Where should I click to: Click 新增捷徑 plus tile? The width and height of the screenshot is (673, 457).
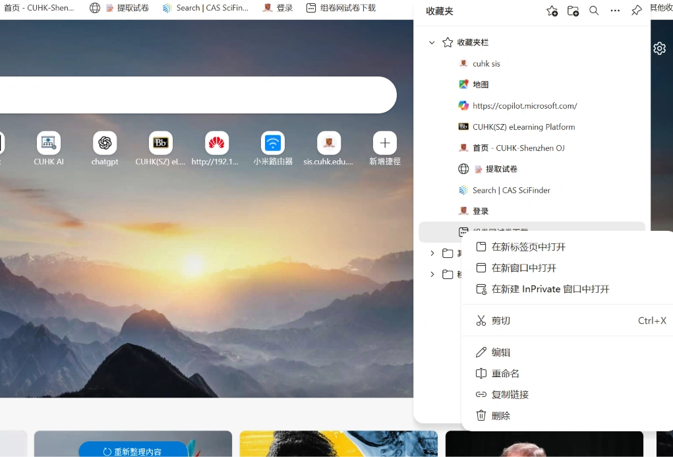click(x=385, y=148)
